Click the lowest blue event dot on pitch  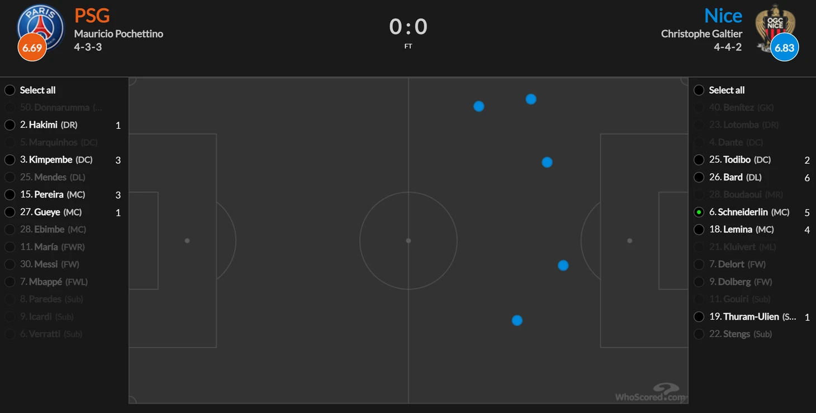coord(517,320)
